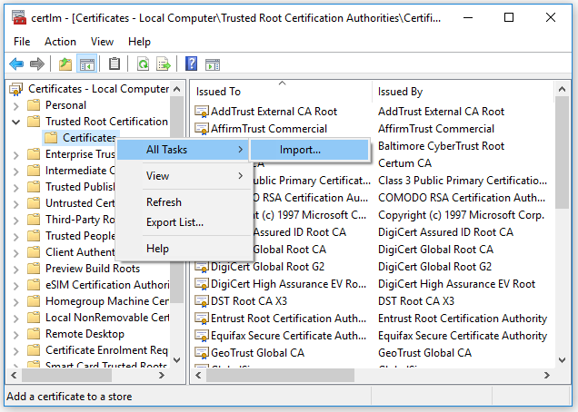This screenshot has height=412, width=578.
Task: Click the Back arrow toolbar icon
Action: (x=15, y=64)
